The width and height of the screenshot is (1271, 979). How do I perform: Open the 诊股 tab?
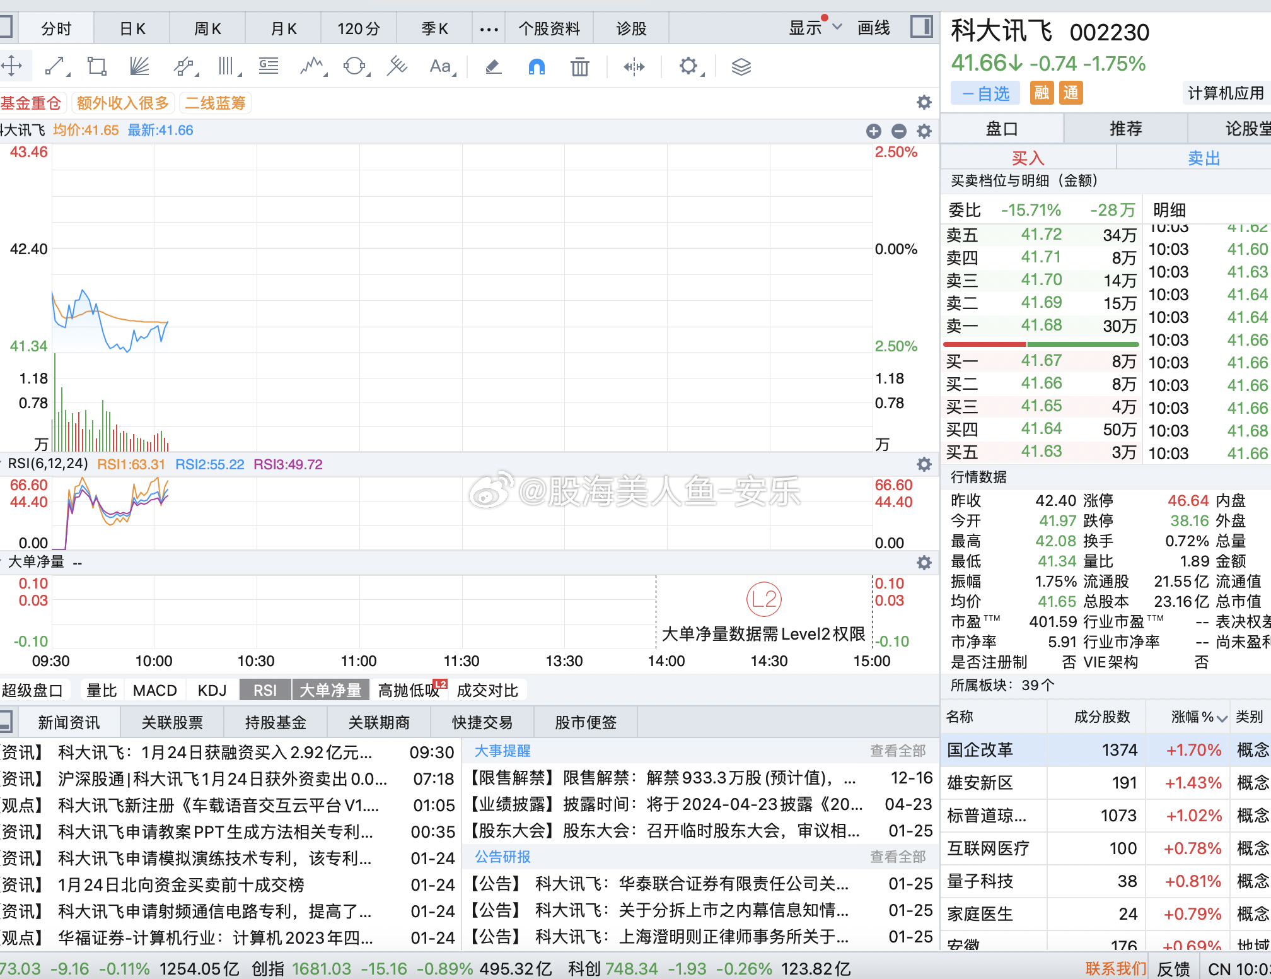[631, 29]
